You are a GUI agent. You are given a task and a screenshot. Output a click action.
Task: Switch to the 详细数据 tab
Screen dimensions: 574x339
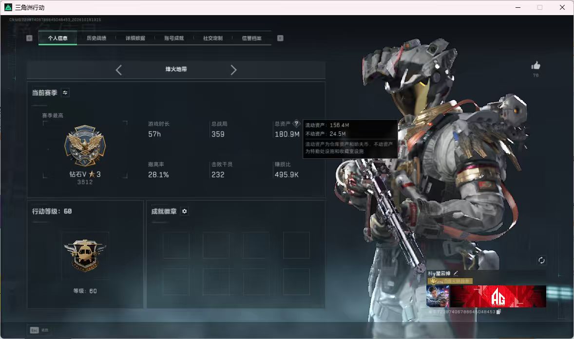(x=135, y=38)
